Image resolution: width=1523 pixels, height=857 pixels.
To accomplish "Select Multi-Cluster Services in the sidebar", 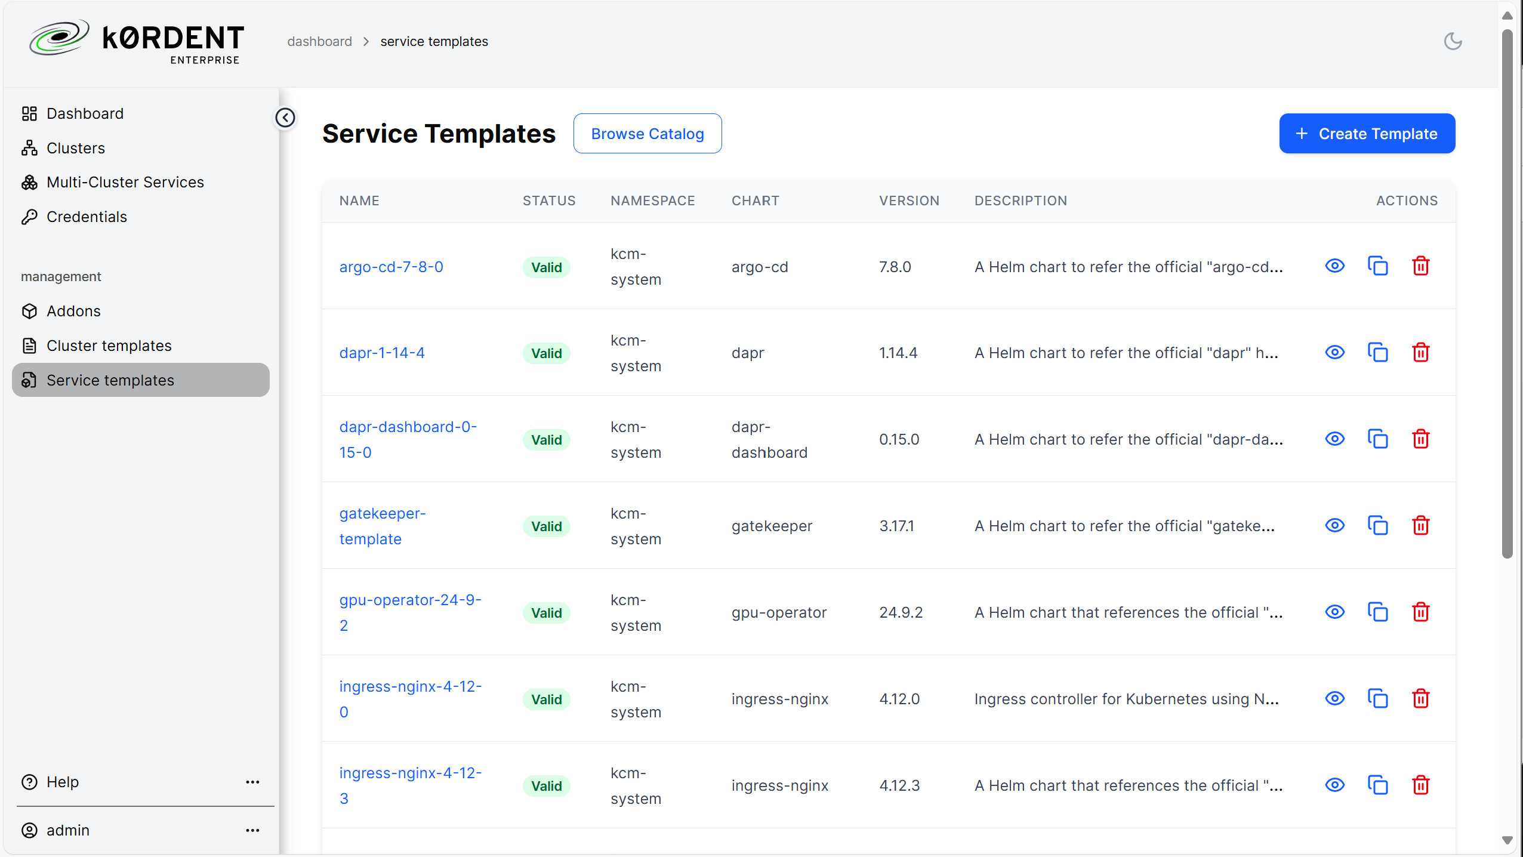I will [x=125, y=182].
